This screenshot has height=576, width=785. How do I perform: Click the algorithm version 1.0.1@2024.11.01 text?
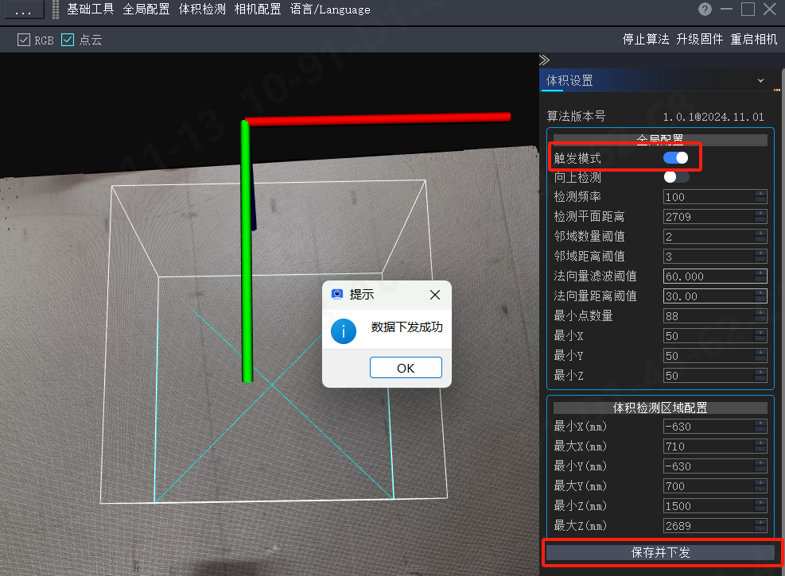coord(713,117)
